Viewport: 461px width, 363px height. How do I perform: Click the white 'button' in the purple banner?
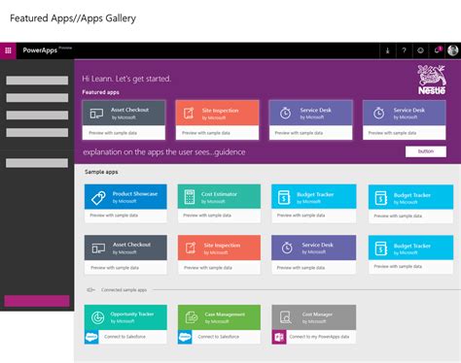pos(426,151)
